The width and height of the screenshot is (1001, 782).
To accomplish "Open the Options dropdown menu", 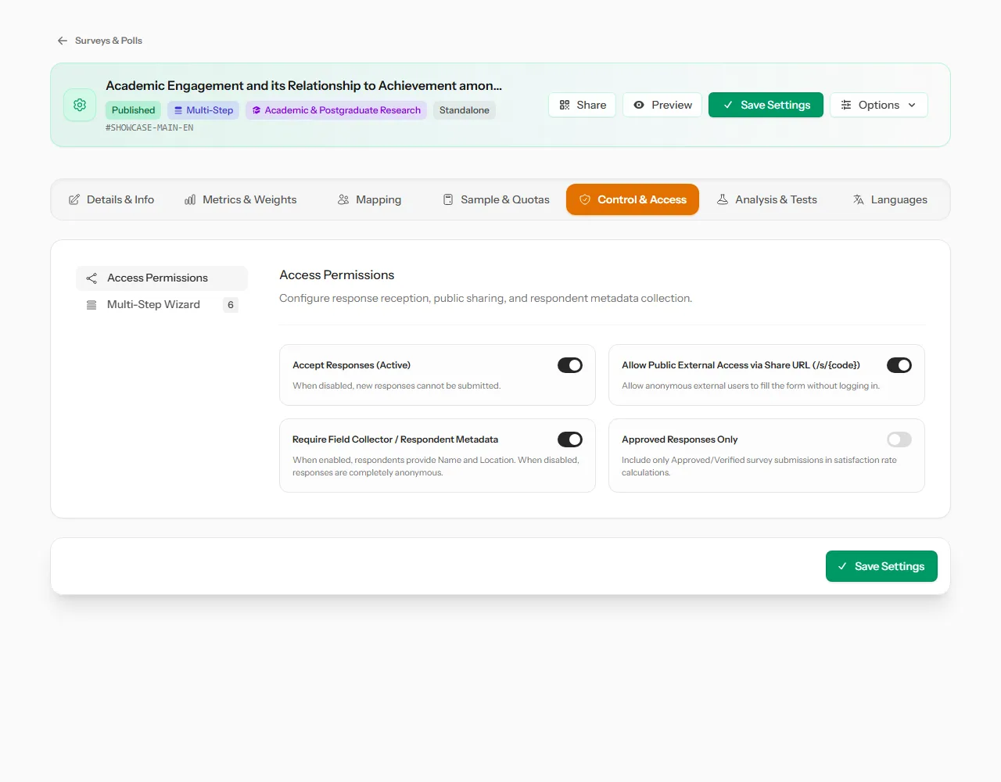I will click(x=879, y=105).
